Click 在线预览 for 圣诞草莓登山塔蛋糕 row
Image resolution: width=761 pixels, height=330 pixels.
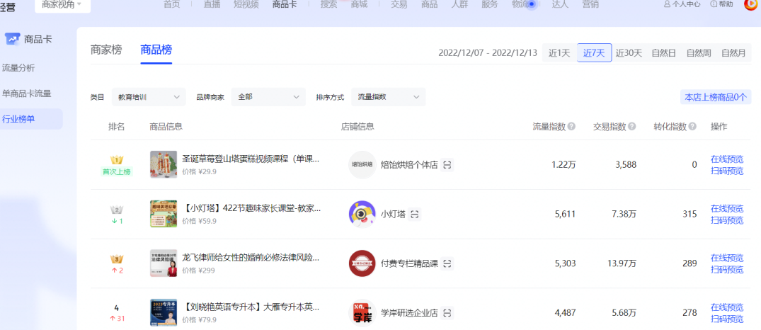point(727,159)
